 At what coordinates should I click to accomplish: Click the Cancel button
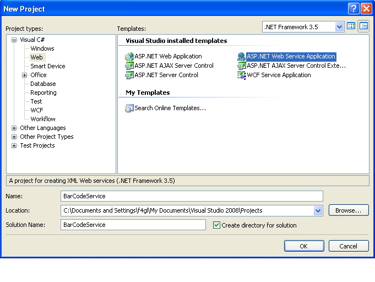pos(349,246)
